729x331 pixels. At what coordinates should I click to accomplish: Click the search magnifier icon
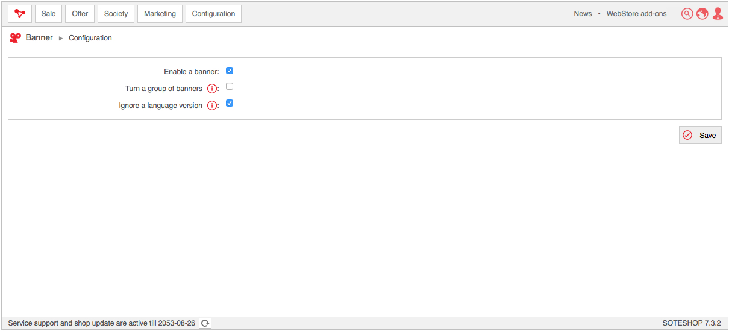687,14
